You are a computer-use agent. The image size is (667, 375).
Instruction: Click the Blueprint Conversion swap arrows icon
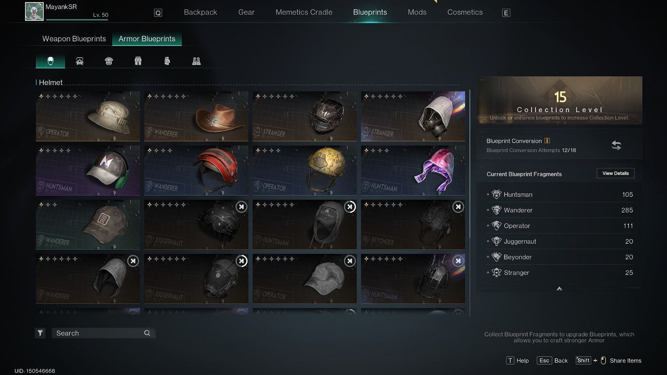pos(616,145)
